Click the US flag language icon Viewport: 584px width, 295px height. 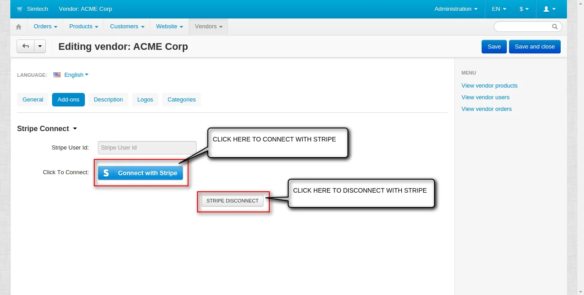(57, 75)
